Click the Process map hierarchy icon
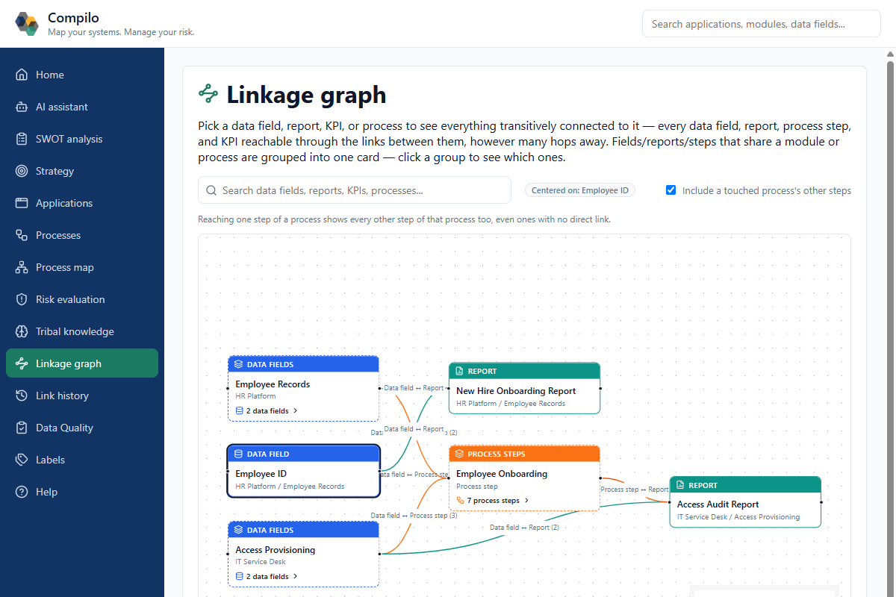The height and width of the screenshot is (597, 896). pos(22,267)
